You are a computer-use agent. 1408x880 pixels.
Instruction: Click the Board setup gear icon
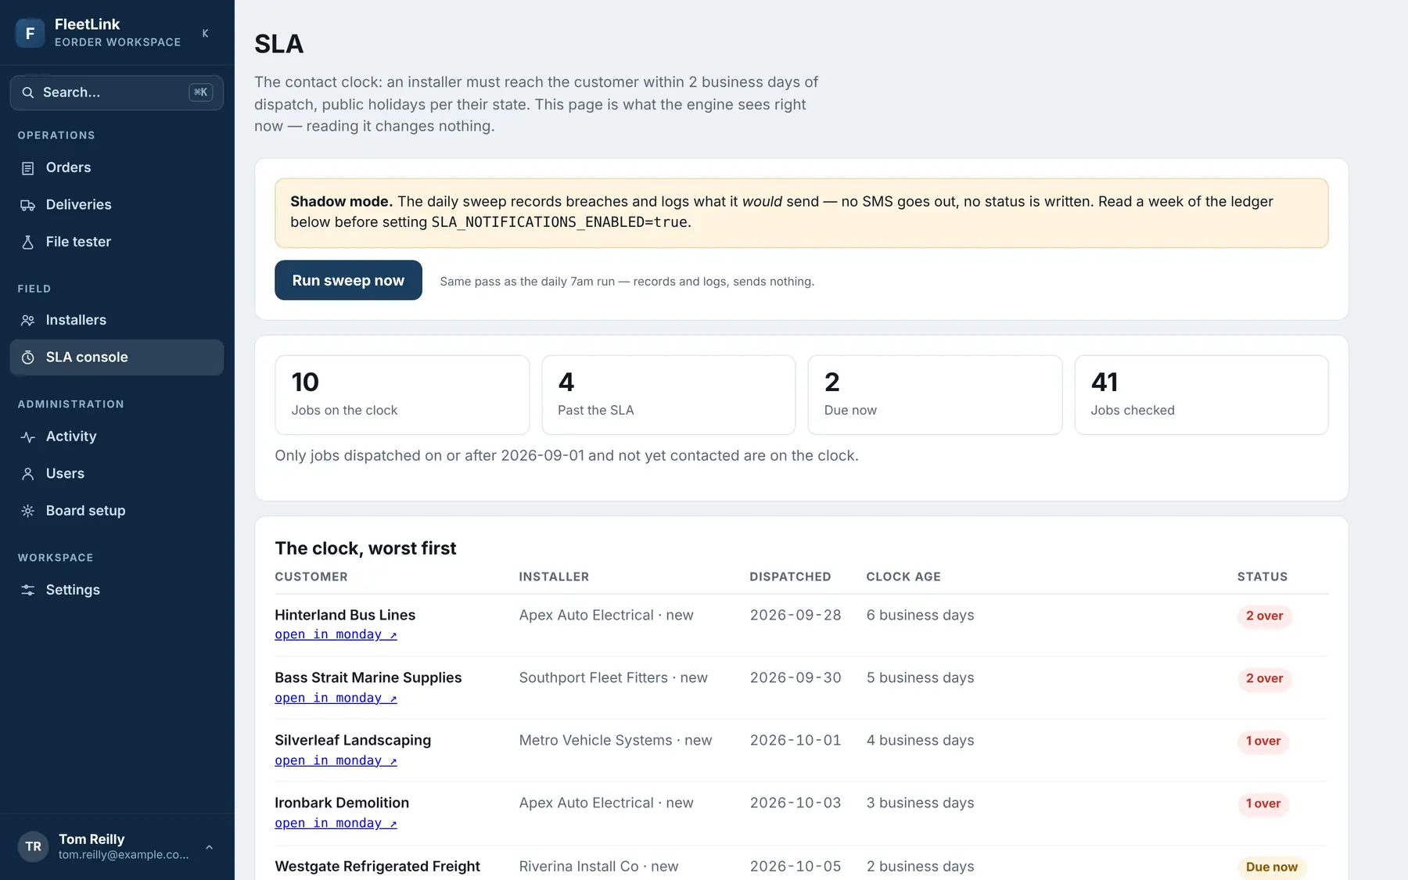click(x=28, y=511)
